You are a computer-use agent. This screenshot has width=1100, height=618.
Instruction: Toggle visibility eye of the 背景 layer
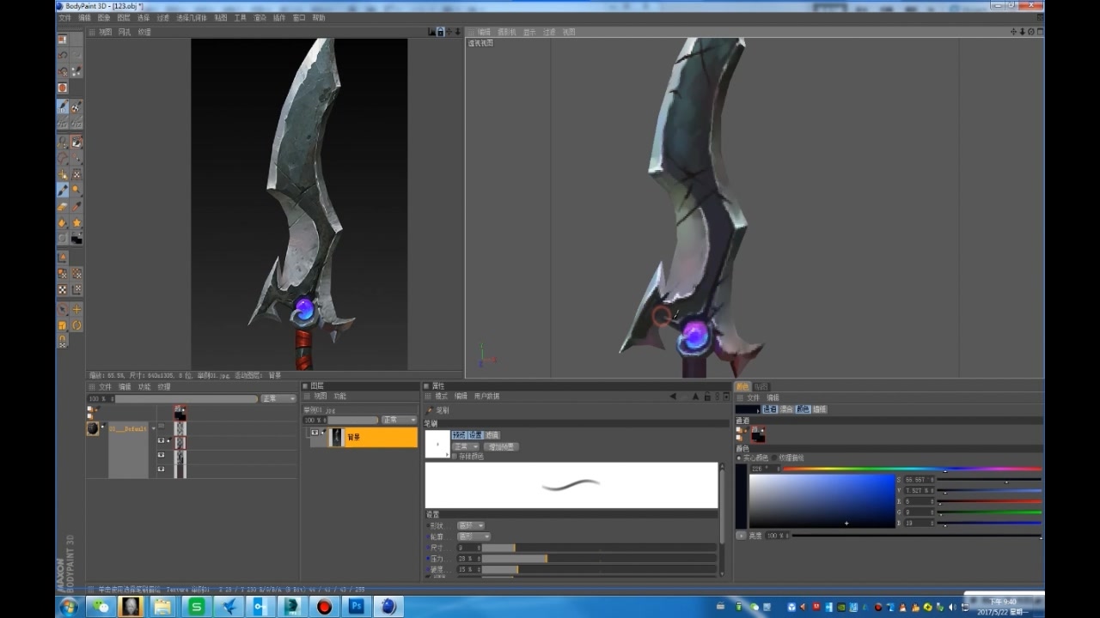pyautogui.click(x=315, y=433)
